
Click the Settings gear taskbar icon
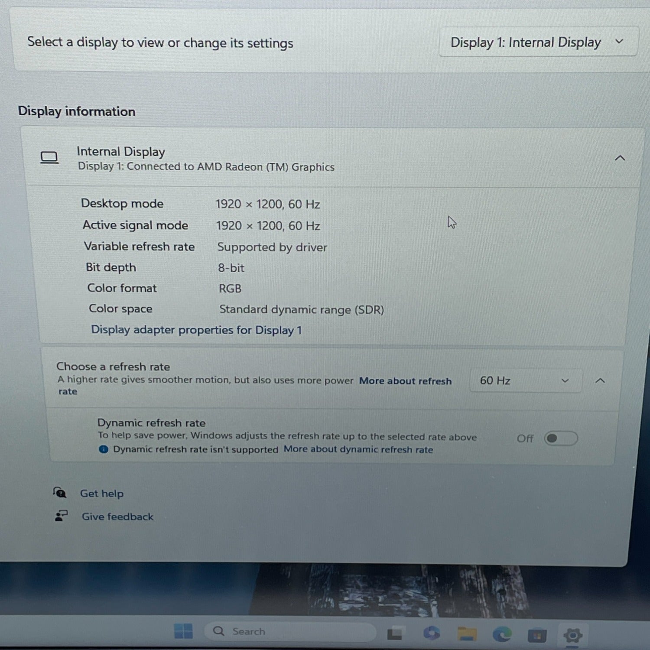click(572, 636)
